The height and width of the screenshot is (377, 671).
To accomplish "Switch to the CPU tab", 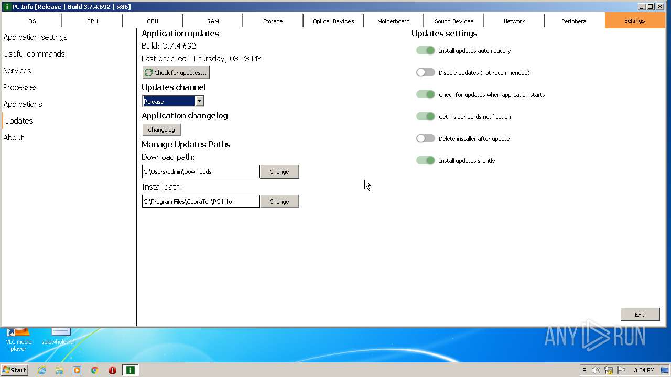I will click(x=92, y=21).
